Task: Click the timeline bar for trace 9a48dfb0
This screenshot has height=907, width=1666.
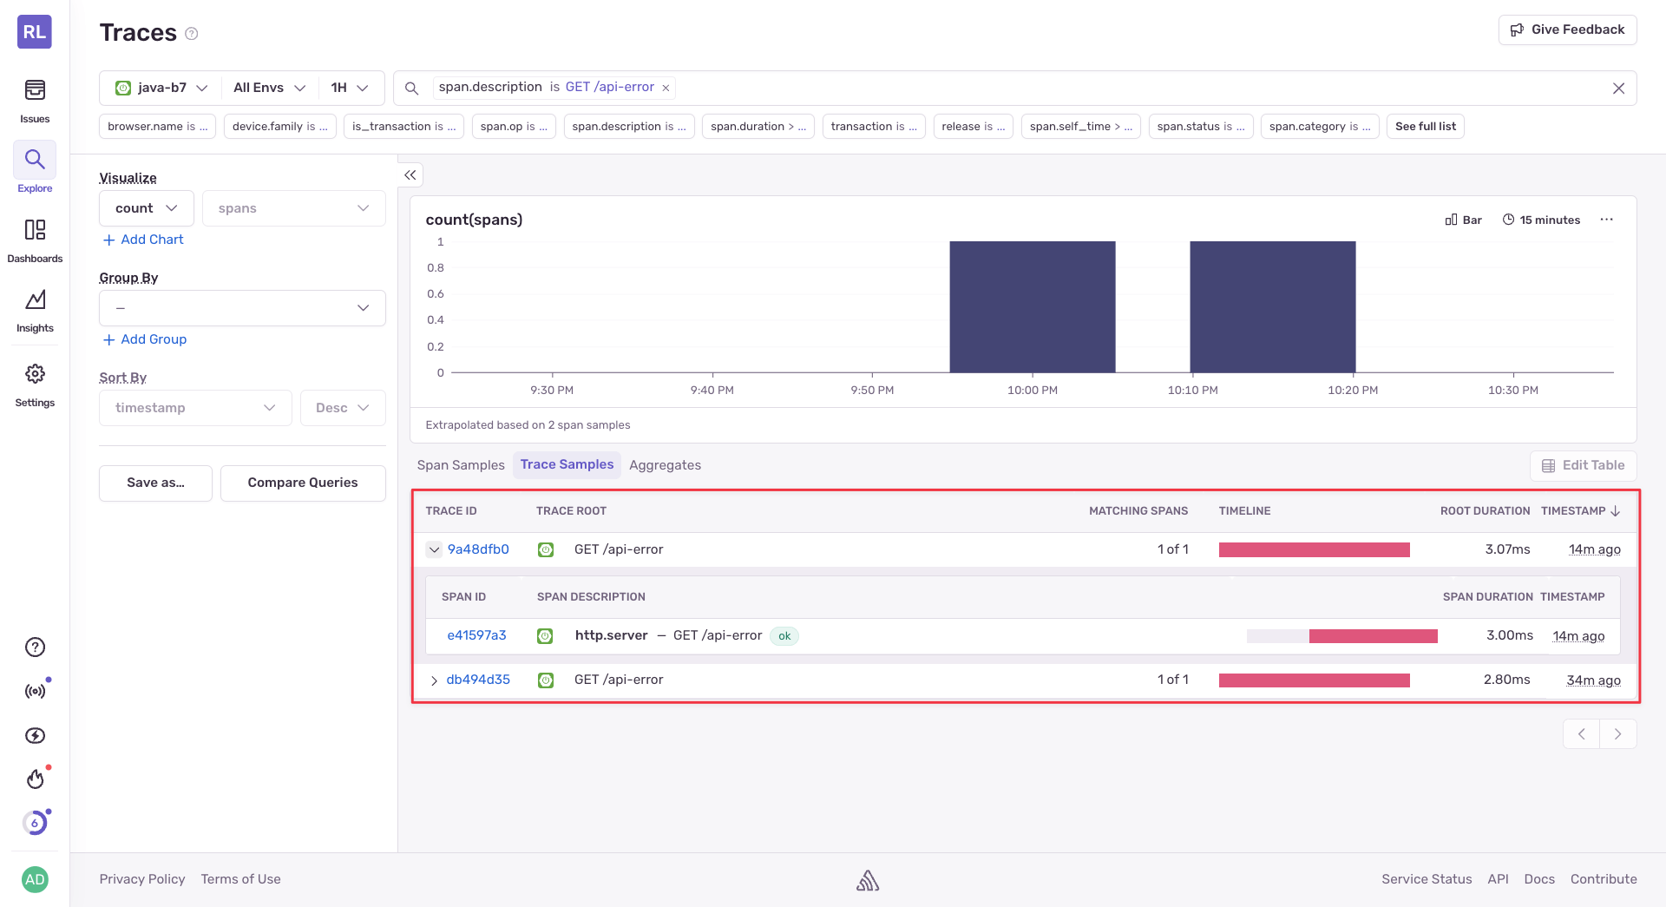Action: pos(1315,549)
